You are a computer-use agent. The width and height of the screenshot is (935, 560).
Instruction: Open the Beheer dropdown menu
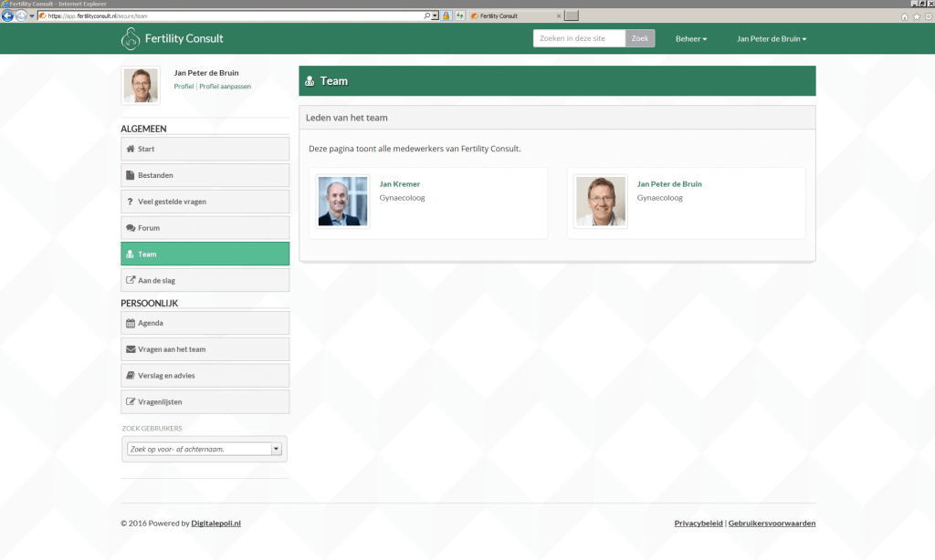691,38
